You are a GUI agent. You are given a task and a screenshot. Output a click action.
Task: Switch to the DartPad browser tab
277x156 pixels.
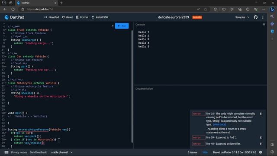pos(36,3)
